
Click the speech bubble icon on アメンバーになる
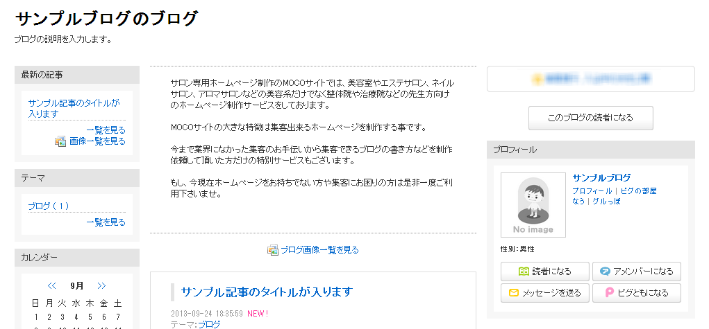pyautogui.click(x=605, y=272)
